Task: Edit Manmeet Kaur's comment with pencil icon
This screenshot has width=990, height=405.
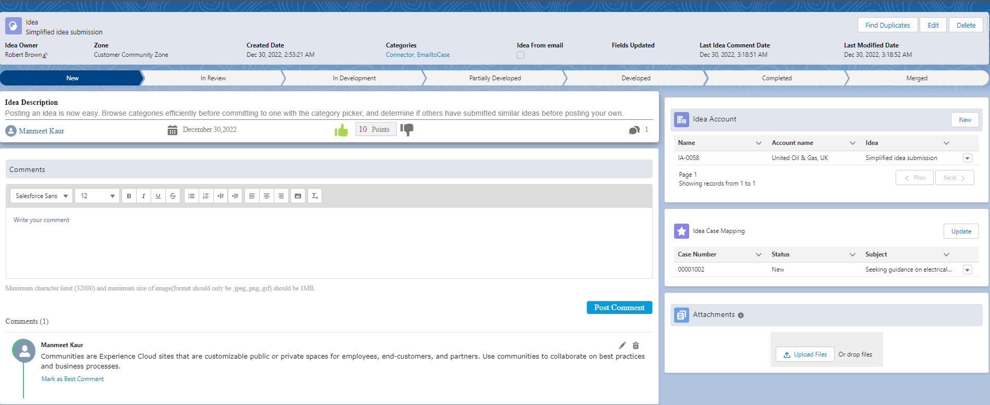Action: point(622,346)
